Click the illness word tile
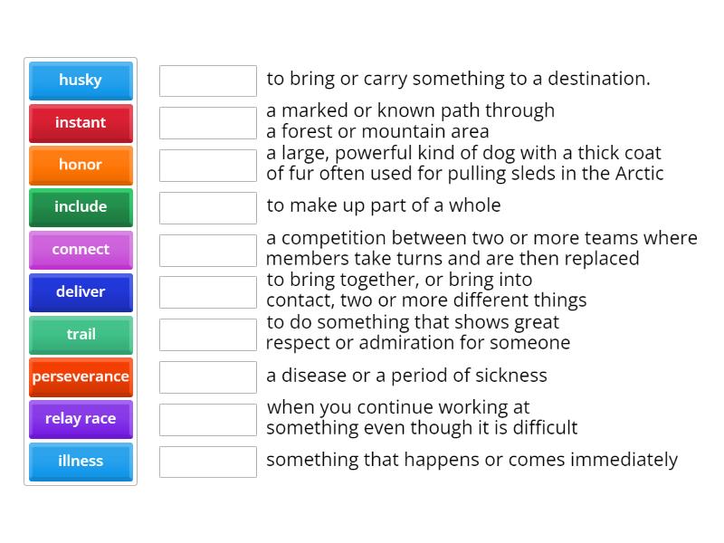 point(81,462)
